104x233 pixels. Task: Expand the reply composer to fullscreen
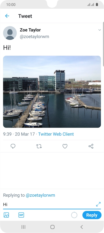(98, 204)
